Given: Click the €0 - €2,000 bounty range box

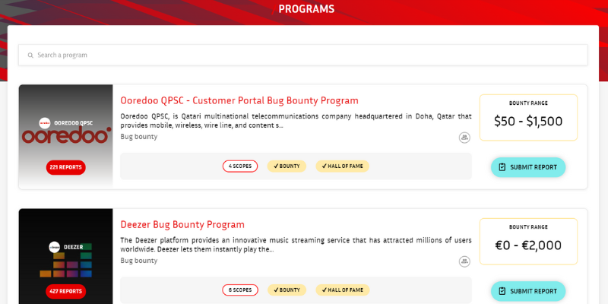Looking at the screenshot, I should (x=528, y=241).
